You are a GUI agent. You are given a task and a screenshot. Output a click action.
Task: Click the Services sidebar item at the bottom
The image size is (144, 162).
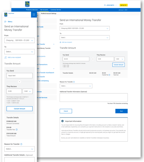pos(42,98)
